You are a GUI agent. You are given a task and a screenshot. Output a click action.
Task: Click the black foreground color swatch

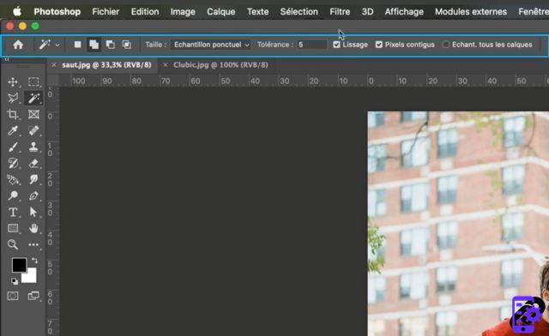pos(18,264)
